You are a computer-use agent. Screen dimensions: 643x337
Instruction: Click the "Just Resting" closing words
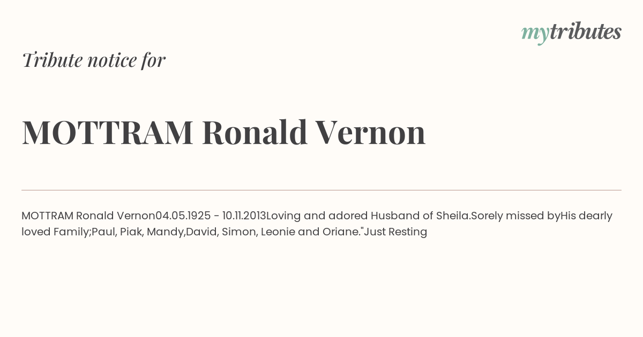pyautogui.click(x=397, y=232)
